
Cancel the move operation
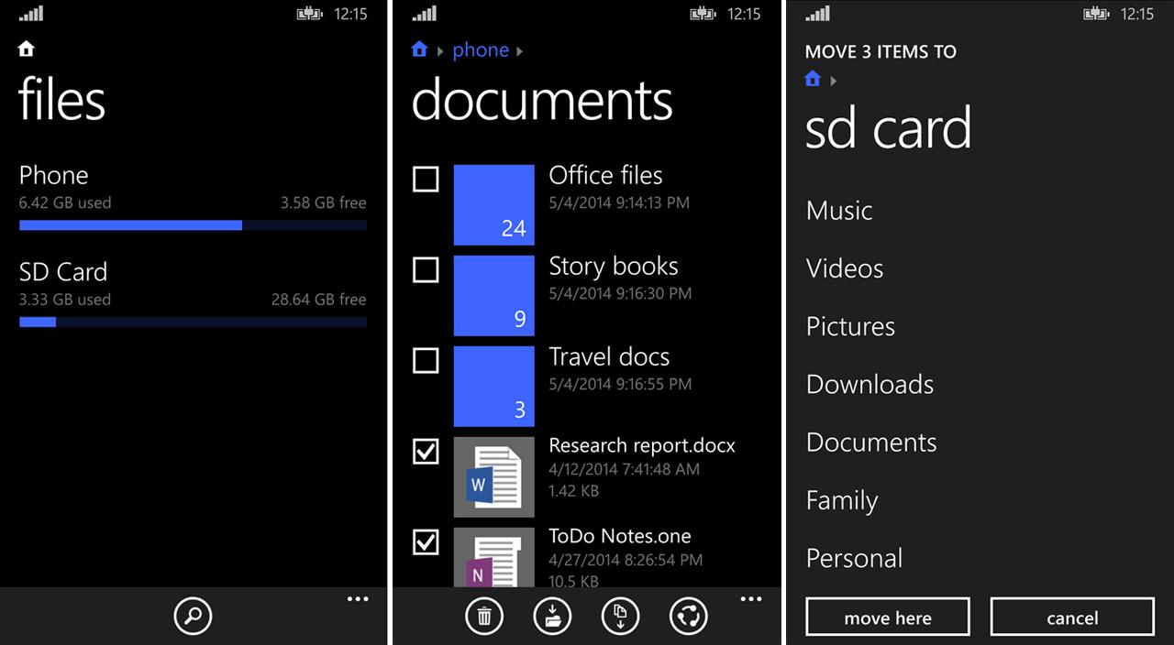1071,617
